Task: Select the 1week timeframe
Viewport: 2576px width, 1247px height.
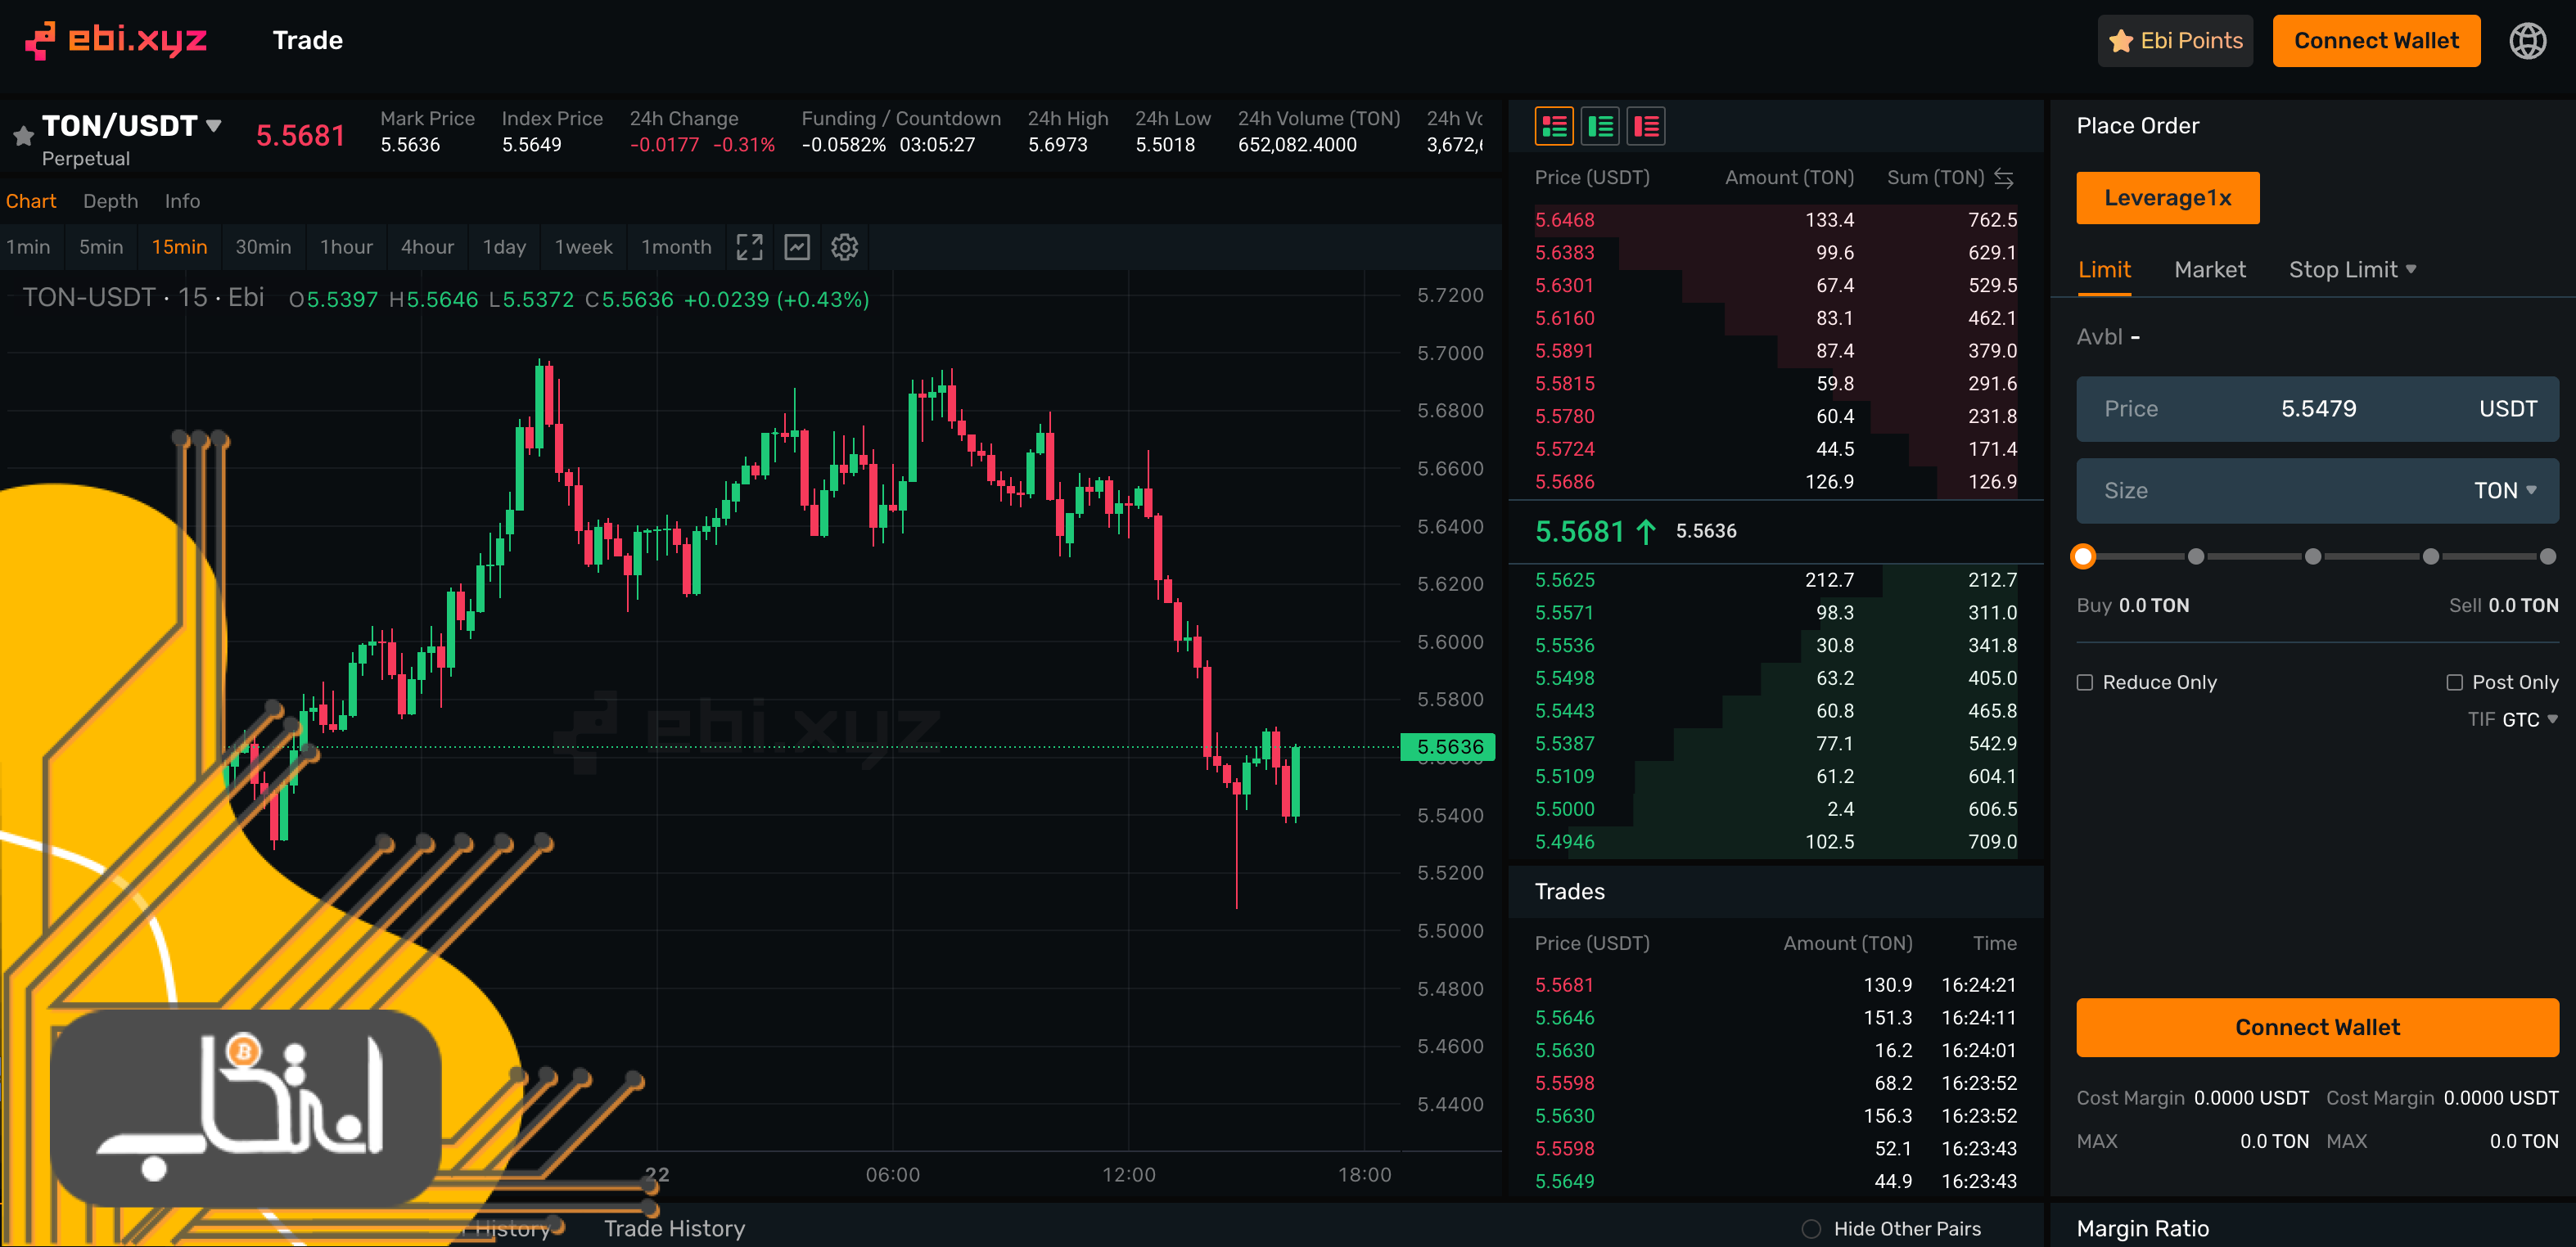Action: click(583, 247)
